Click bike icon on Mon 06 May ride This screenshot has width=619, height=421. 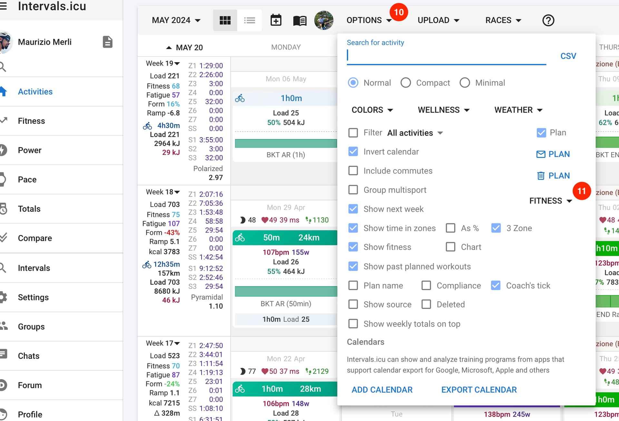click(240, 98)
